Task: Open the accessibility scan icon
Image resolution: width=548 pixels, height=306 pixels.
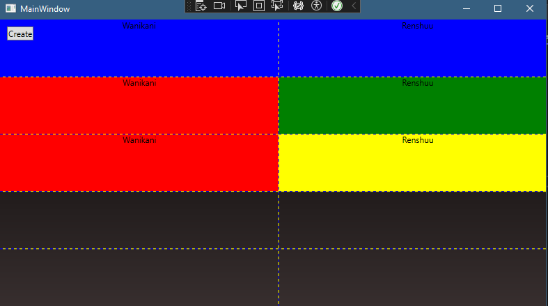Action: coord(317,6)
